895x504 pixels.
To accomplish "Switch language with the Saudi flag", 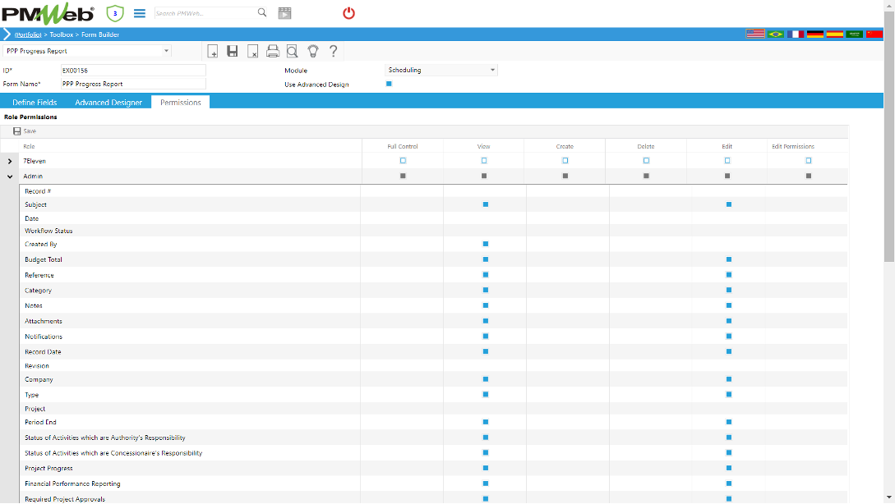I will (855, 34).
